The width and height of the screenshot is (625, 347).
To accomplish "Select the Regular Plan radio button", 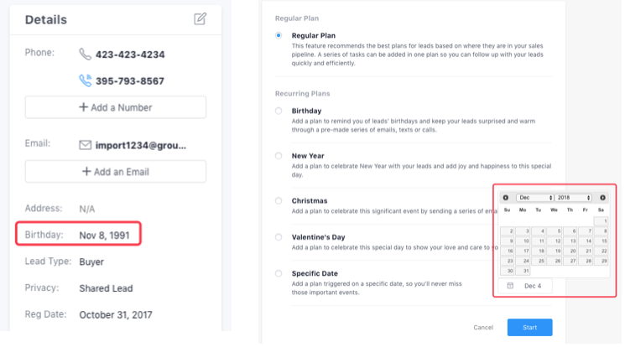I will point(279,35).
